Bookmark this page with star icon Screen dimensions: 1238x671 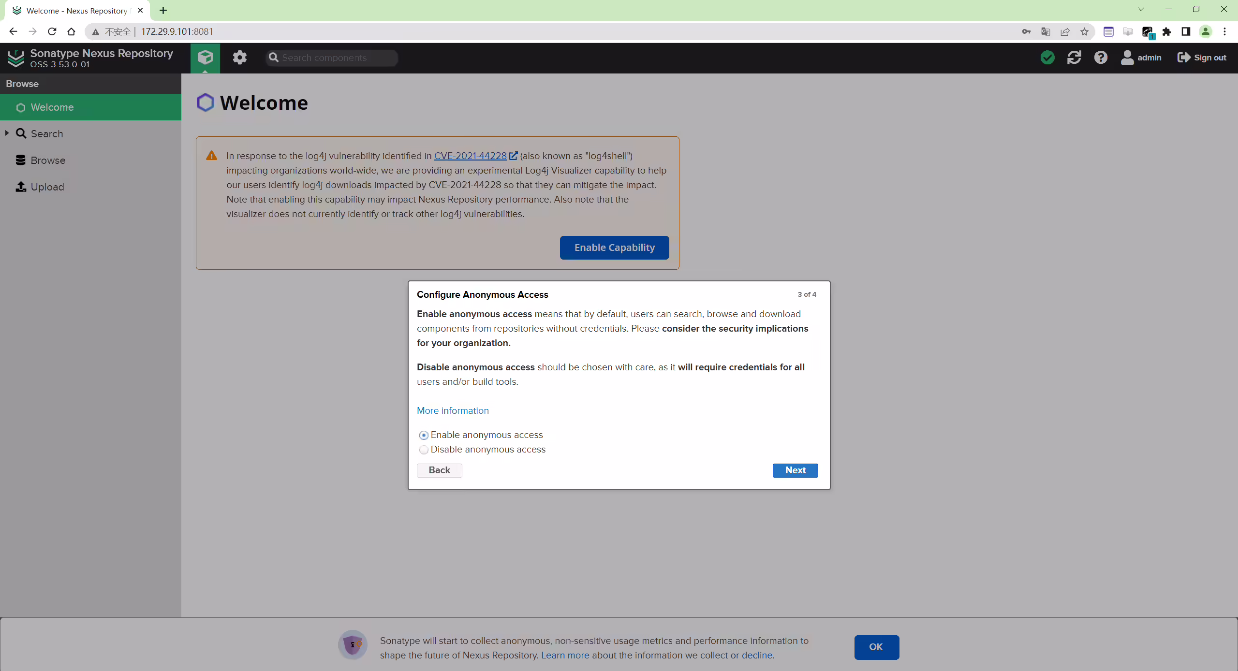1084,32
